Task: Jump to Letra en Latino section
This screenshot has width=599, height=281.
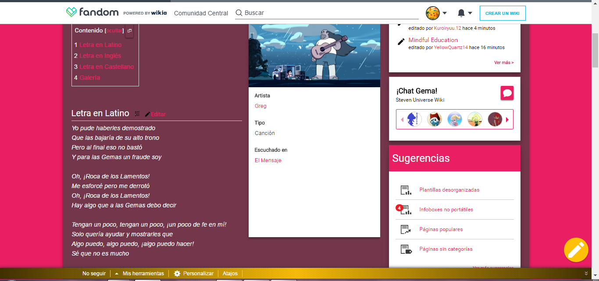Action: coord(100,45)
